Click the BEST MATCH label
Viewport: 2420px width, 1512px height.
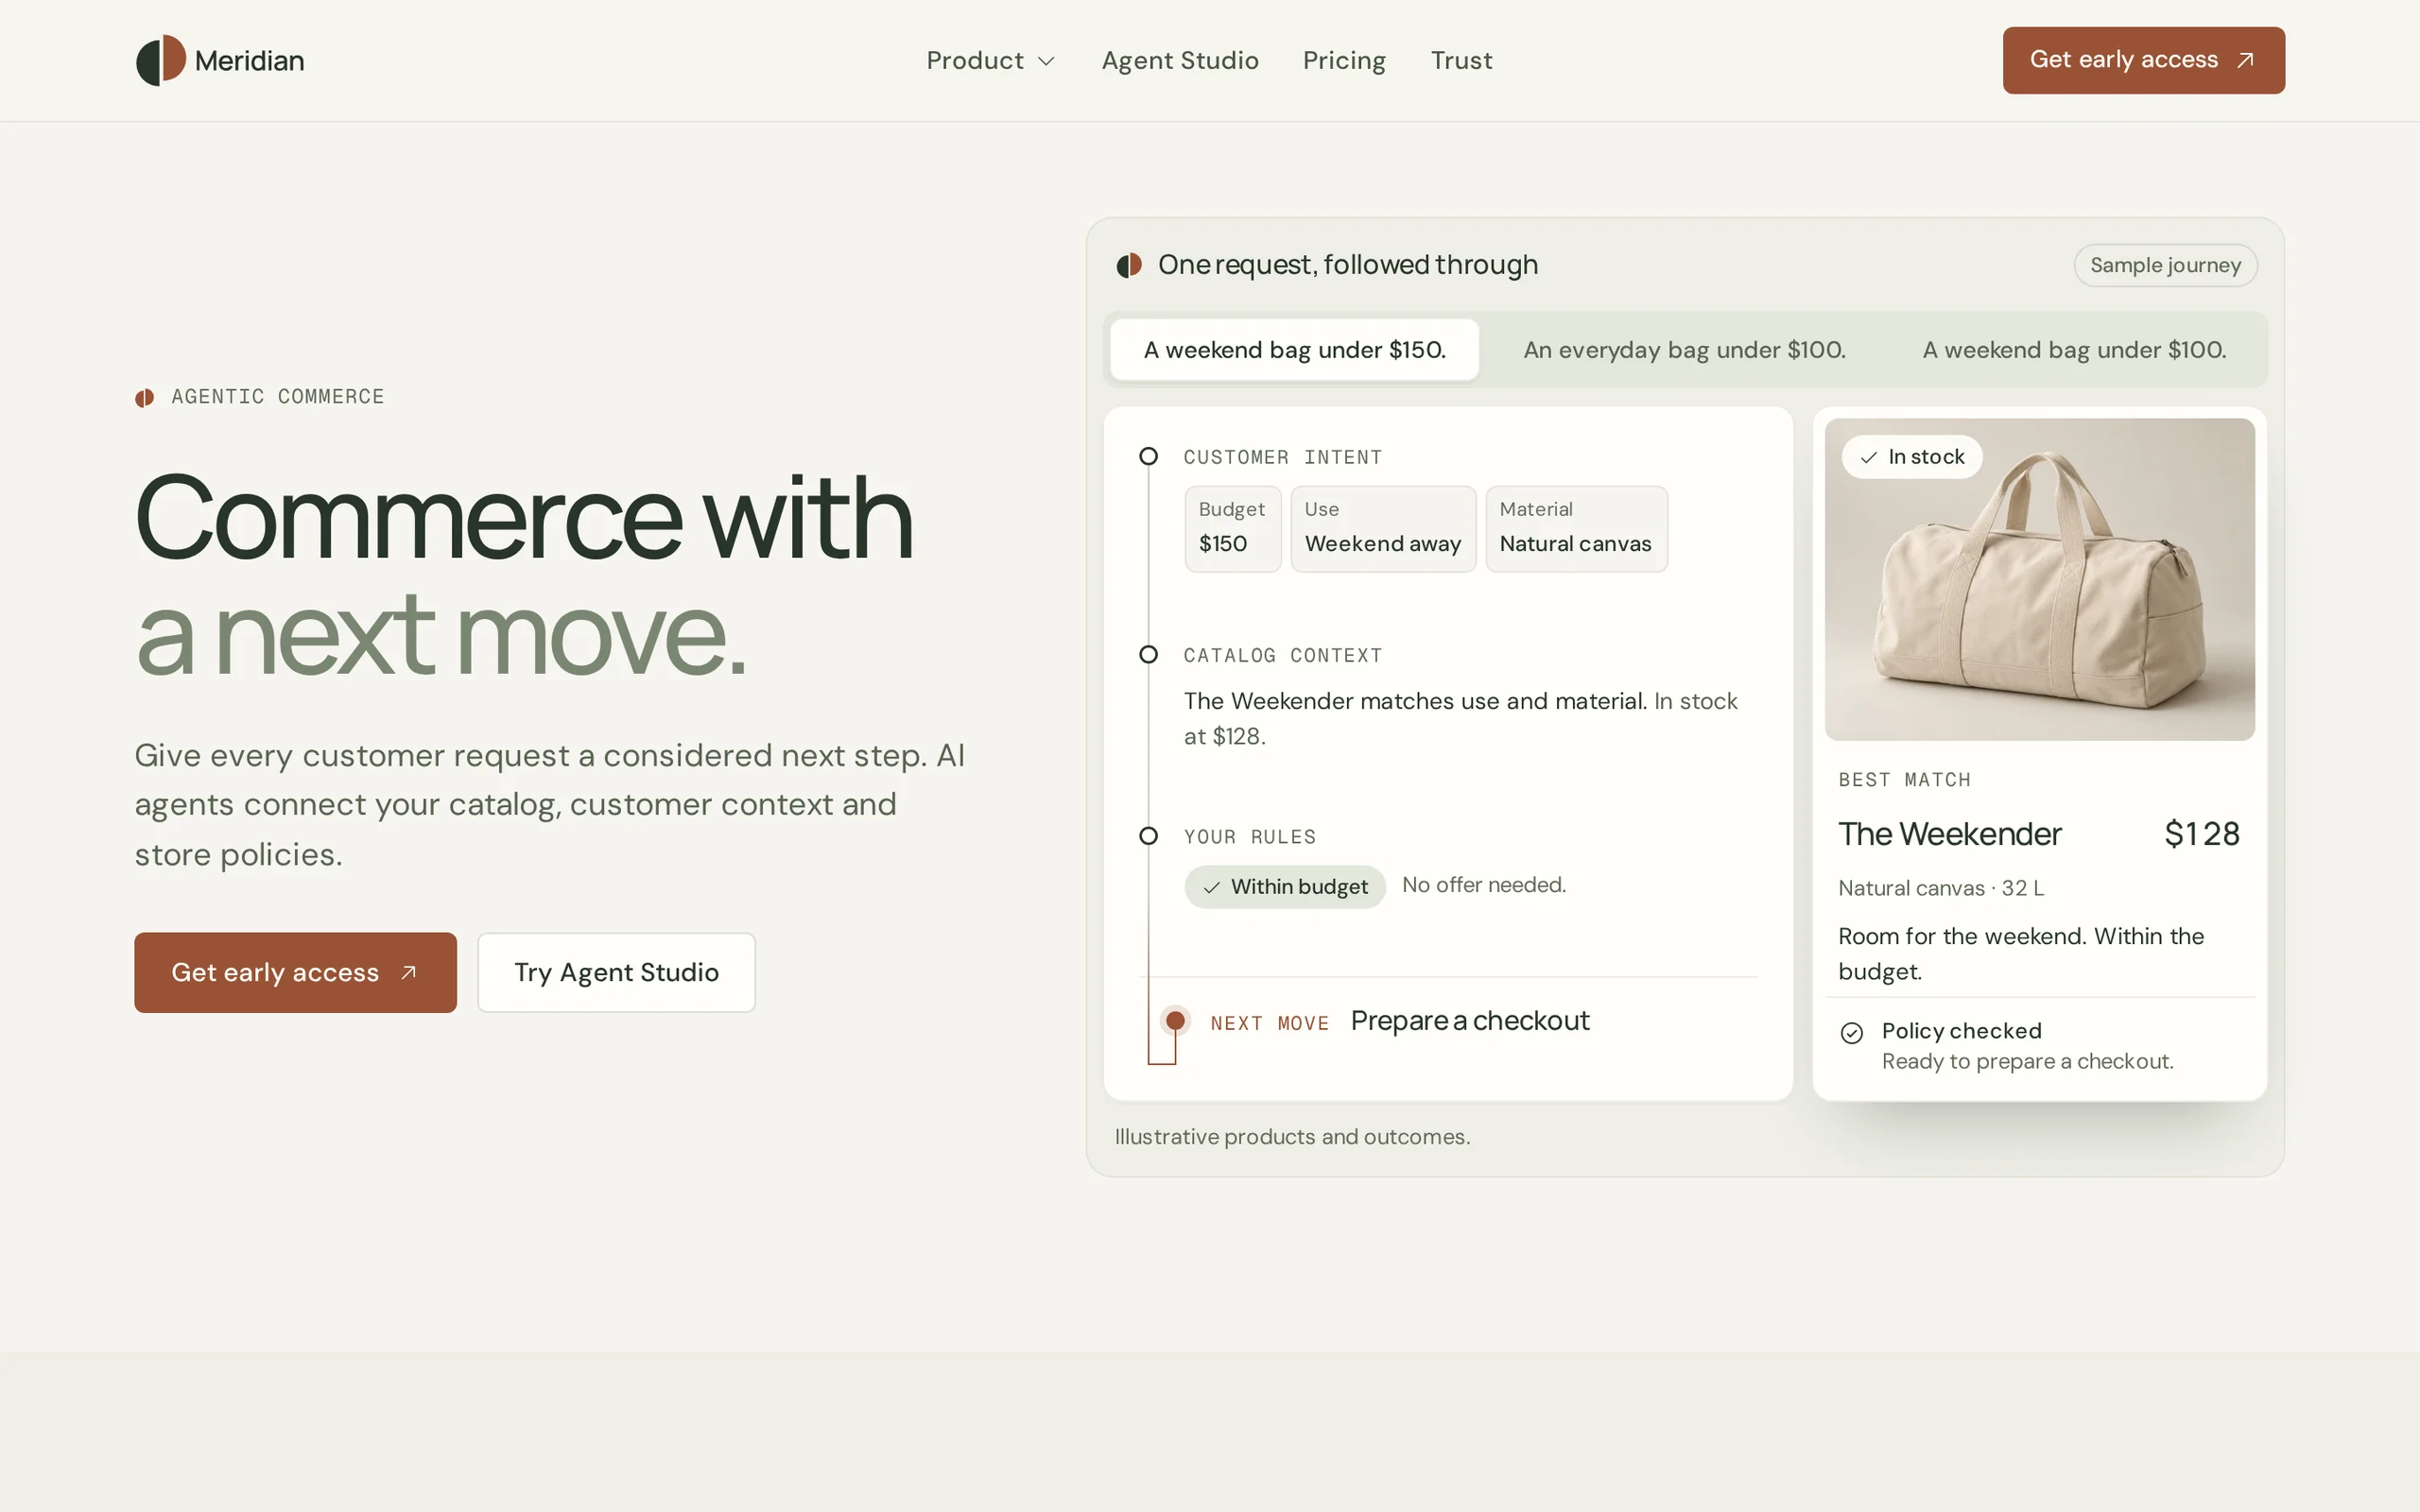[x=1904, y=780]
